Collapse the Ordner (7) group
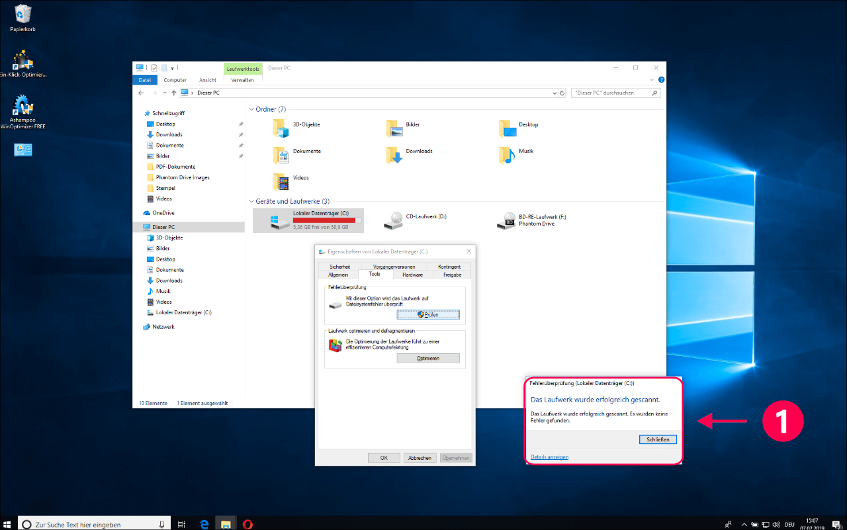 251,109
